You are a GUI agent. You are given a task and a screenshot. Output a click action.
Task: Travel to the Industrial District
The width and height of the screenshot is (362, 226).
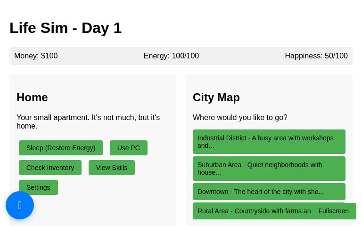pos(269,142)
